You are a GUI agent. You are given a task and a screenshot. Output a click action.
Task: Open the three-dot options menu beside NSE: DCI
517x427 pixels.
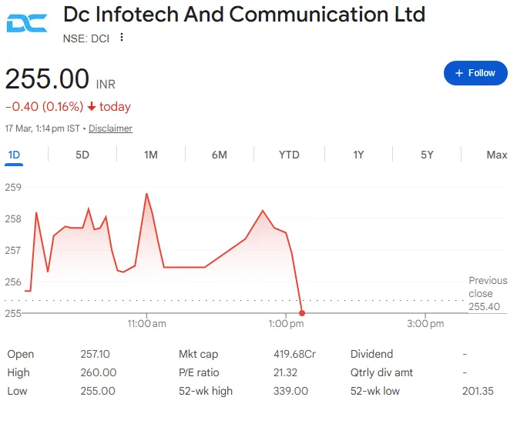click(122, 37)
